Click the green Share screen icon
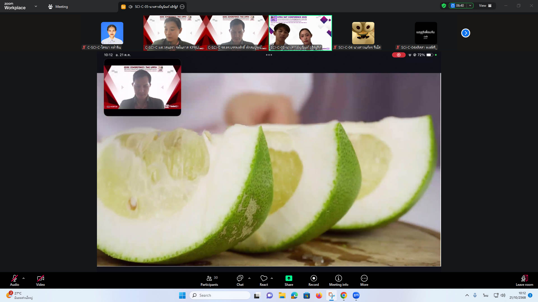The width and height of the screenshot is (538, 302). click(289, 278)
